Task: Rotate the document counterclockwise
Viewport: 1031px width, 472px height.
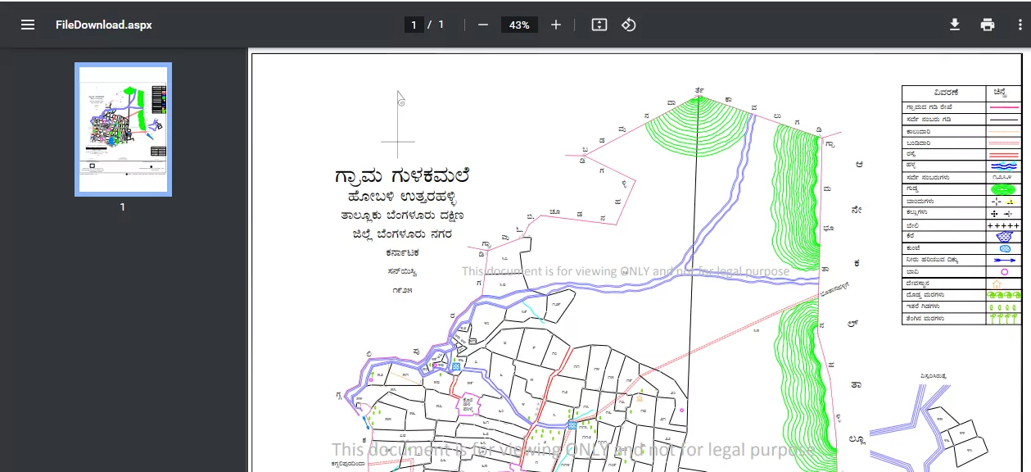Action: pos(628,25)
